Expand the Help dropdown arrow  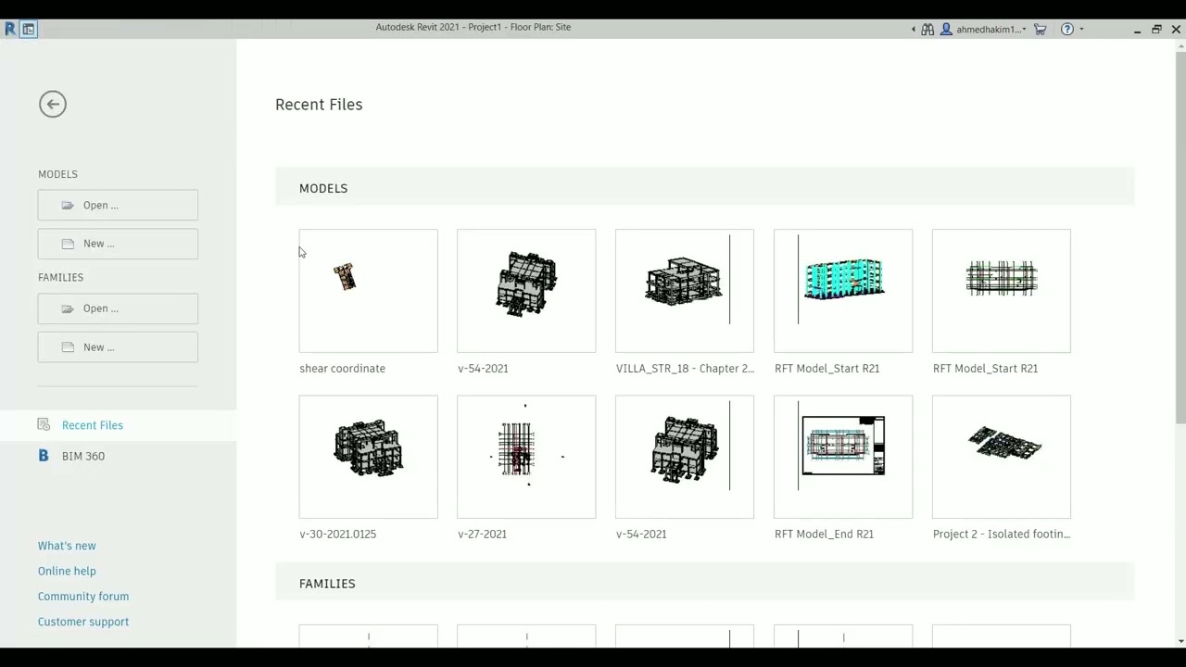[1081, 30]
